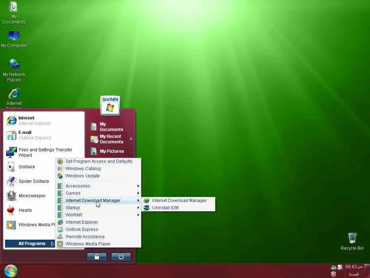370x278 pixels.
Task: Click the green safely remove hardware tray icon
Action: (x=334, y=268)
